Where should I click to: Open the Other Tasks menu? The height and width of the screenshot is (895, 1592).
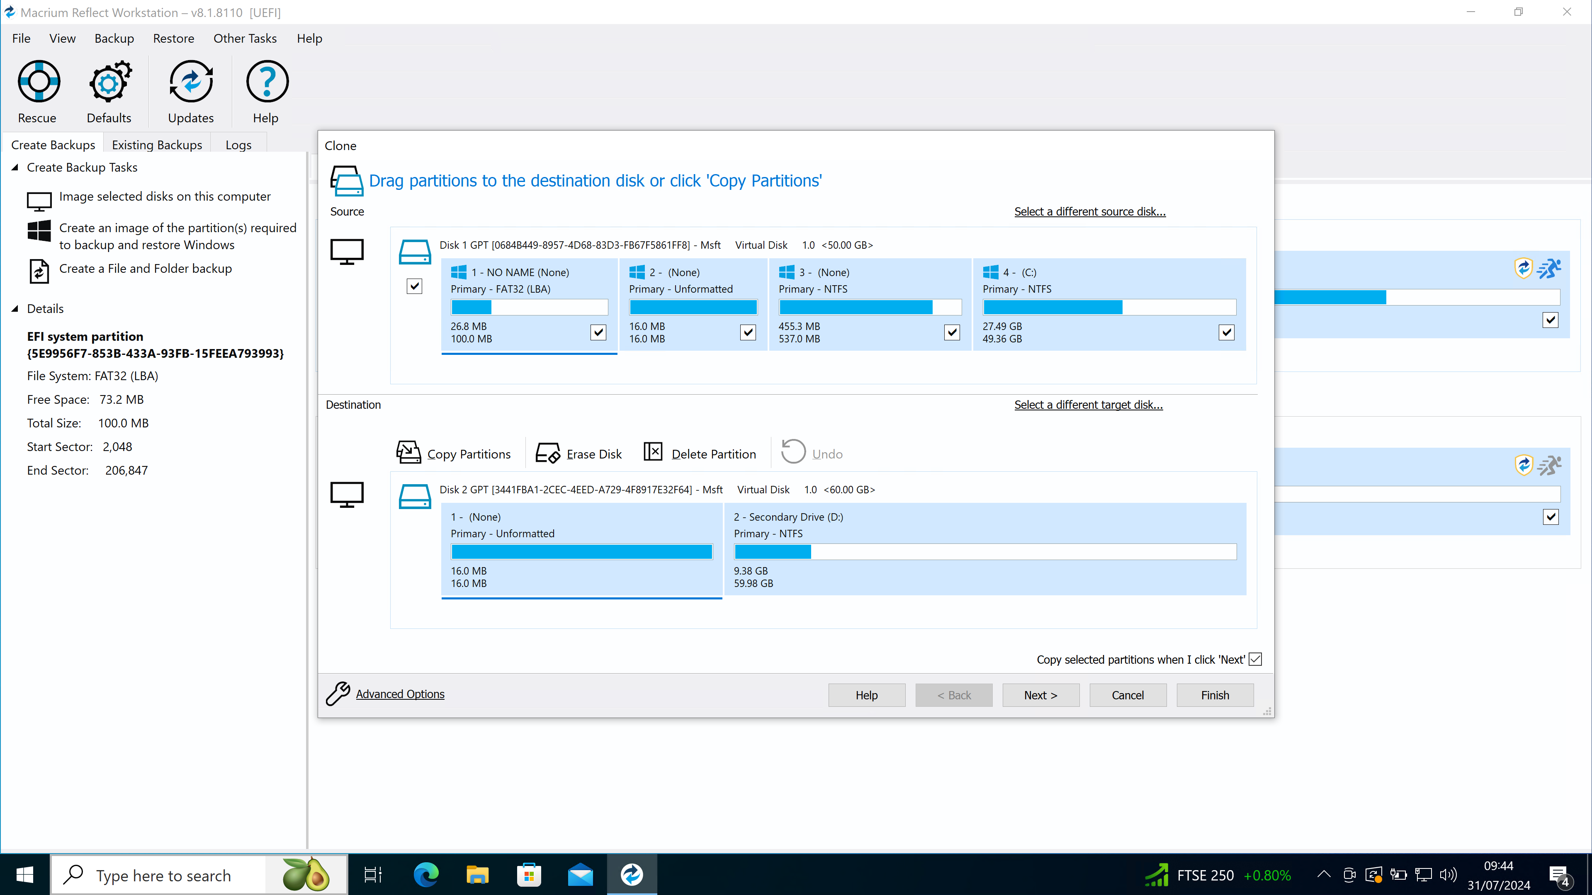pos(245,38)
